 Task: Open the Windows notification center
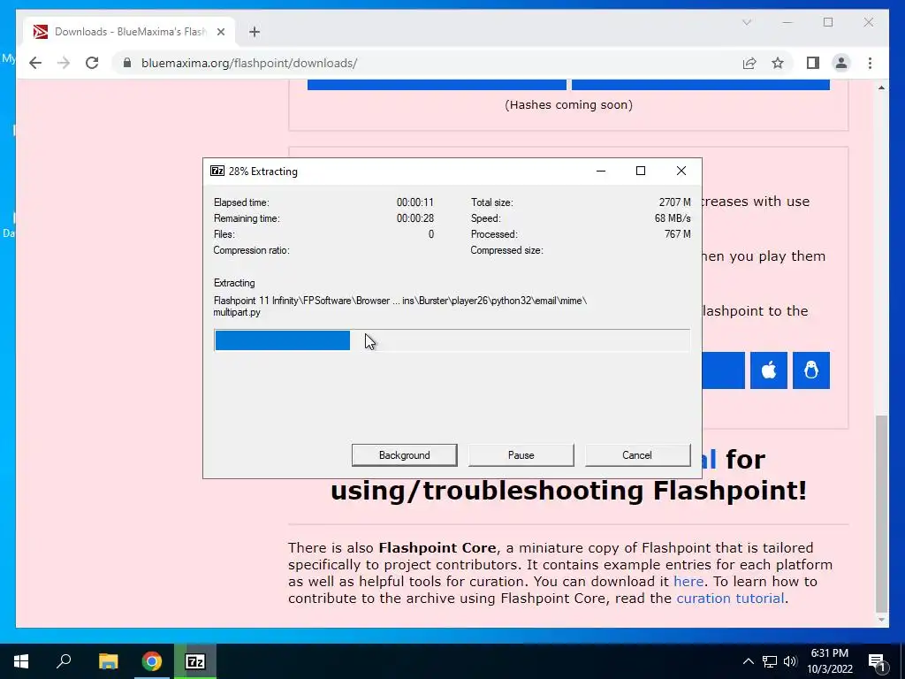click(878, 661)
